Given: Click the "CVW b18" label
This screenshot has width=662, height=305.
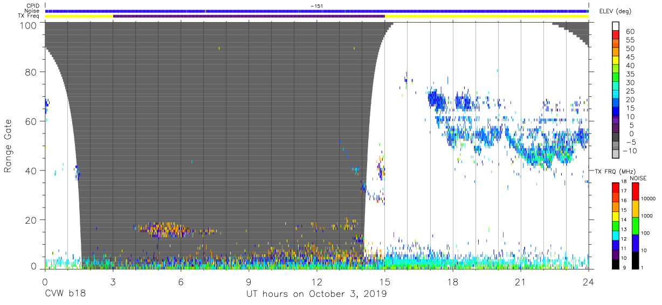Looking at the screenshot, I should coord(65,294).
